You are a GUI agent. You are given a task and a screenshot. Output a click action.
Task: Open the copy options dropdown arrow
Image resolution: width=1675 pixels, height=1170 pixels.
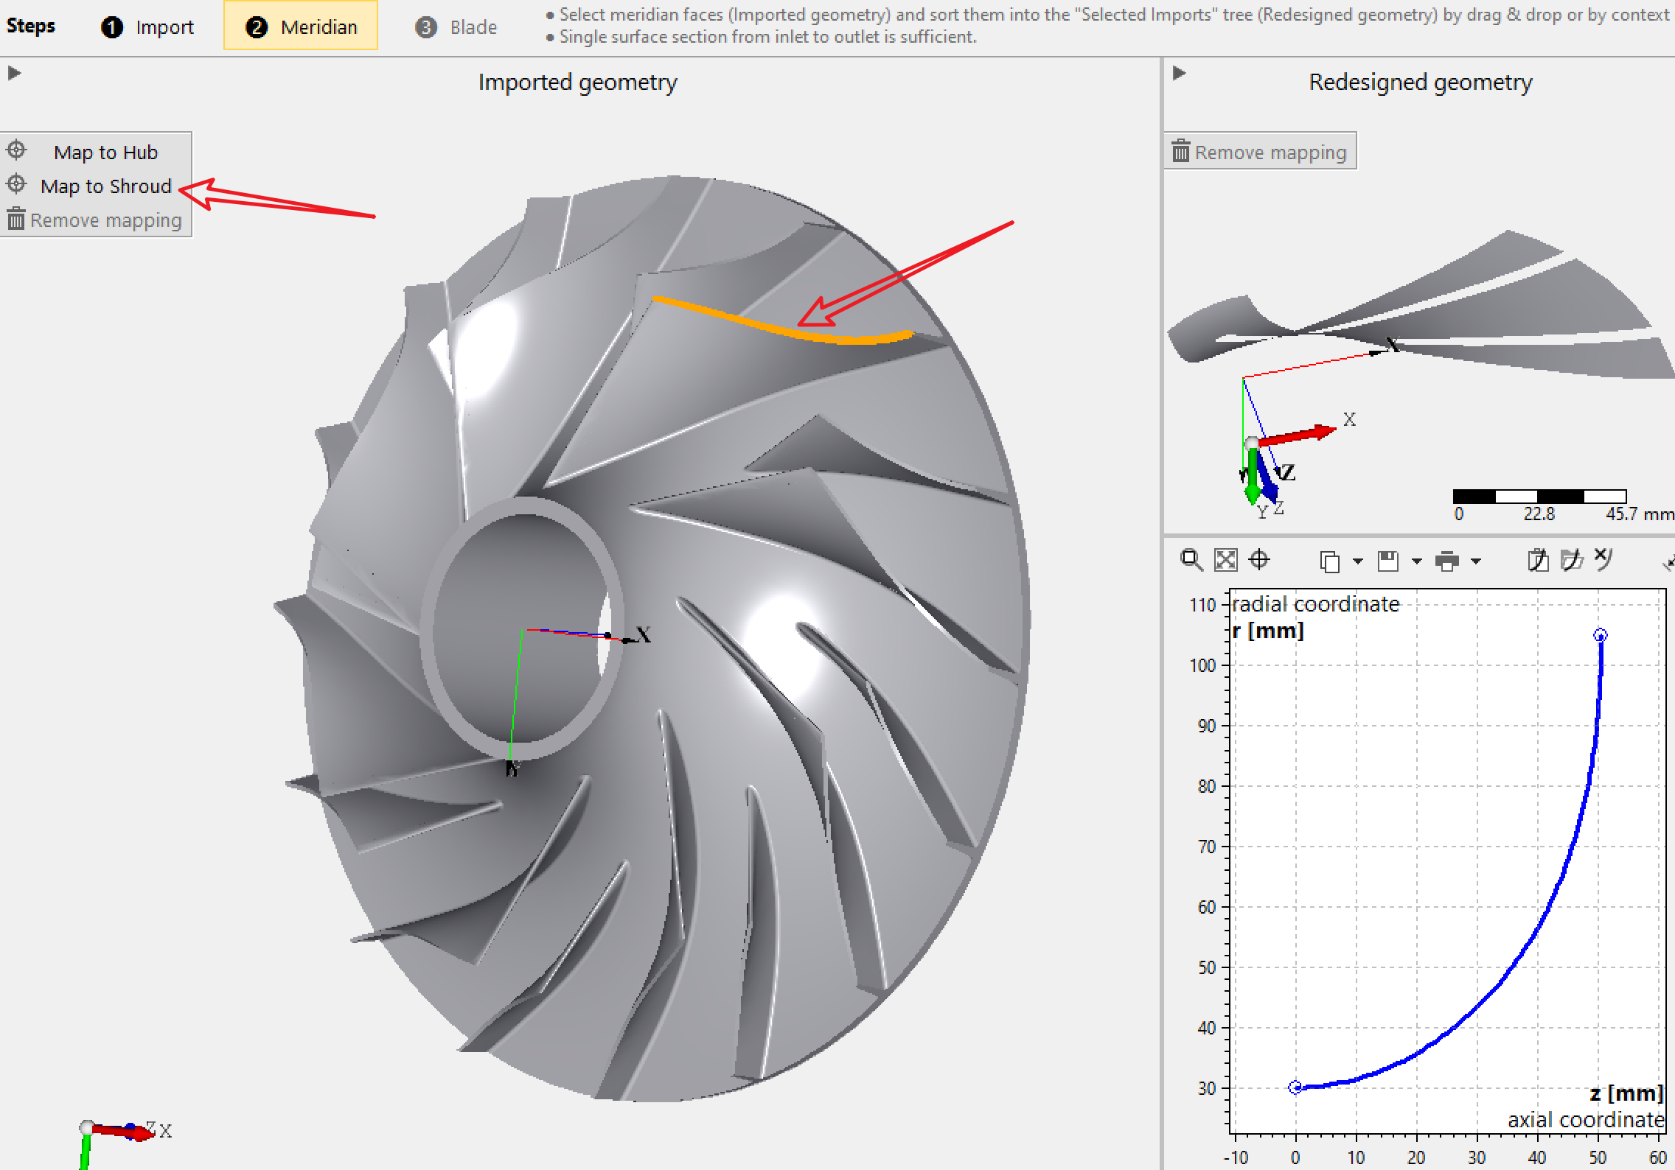tap(1358, 561)
